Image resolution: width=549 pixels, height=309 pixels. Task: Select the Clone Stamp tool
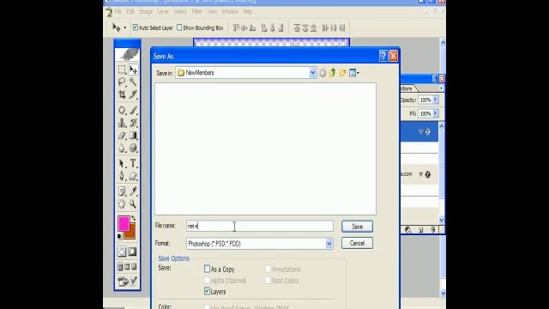click(122, 123)
